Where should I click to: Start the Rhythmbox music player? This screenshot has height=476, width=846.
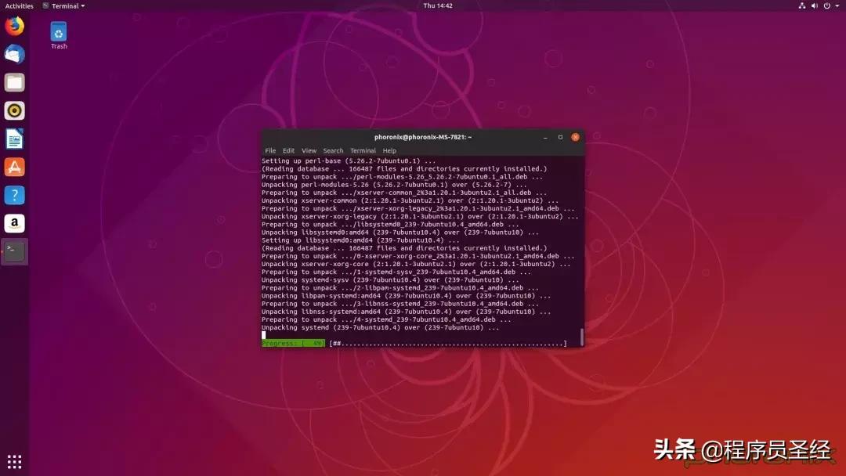(14, 110)
